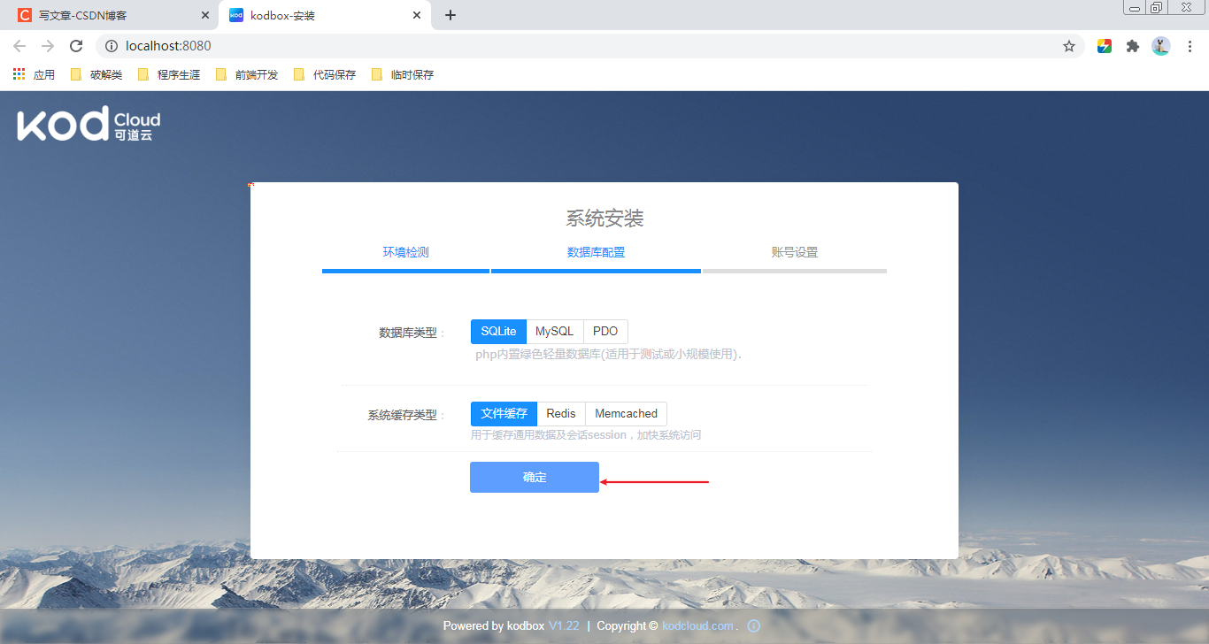
Task: Choose MySQL as database type
Action: tap(555, 332)
